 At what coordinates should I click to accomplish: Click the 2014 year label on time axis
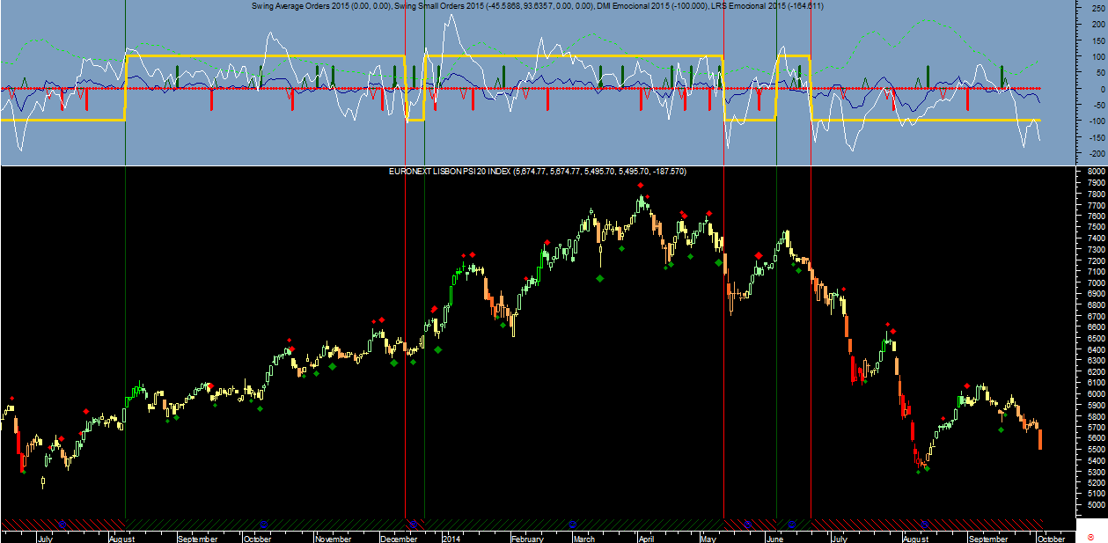pos(451,538)
